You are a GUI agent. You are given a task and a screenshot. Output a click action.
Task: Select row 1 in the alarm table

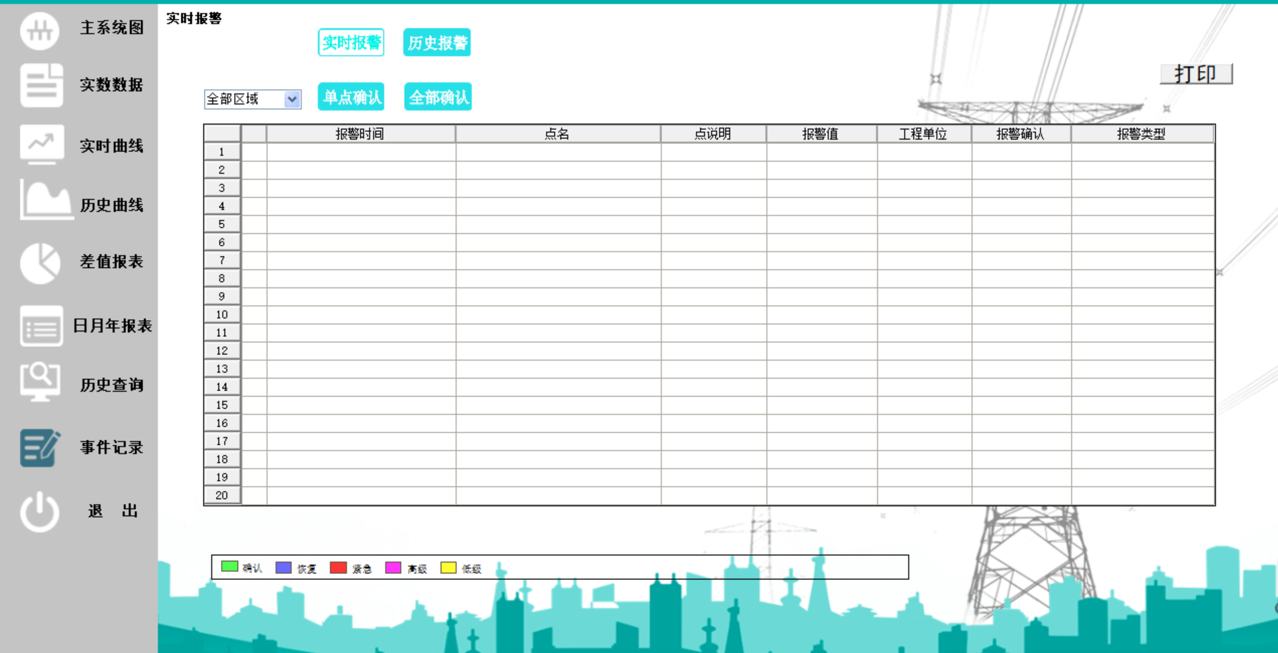click(x=222, y=151)
